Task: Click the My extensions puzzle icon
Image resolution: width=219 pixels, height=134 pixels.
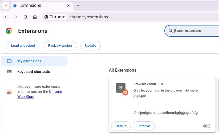Action: click(9, 61)
